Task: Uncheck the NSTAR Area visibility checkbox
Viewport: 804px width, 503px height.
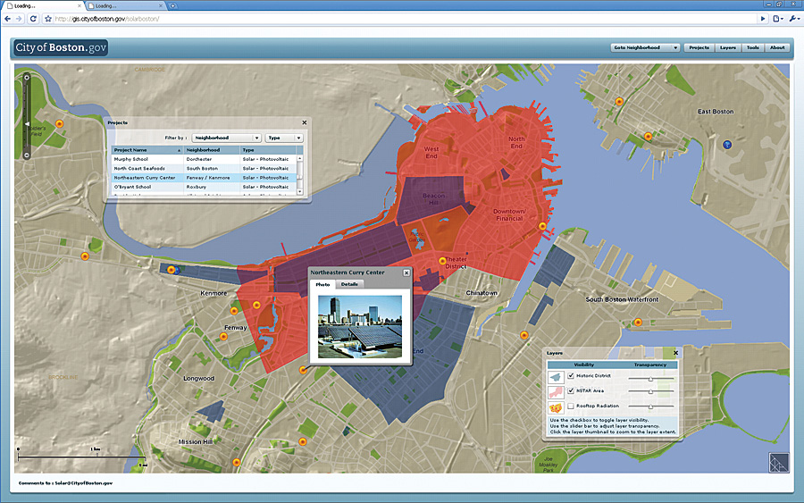Action: (x=570, y=390)
